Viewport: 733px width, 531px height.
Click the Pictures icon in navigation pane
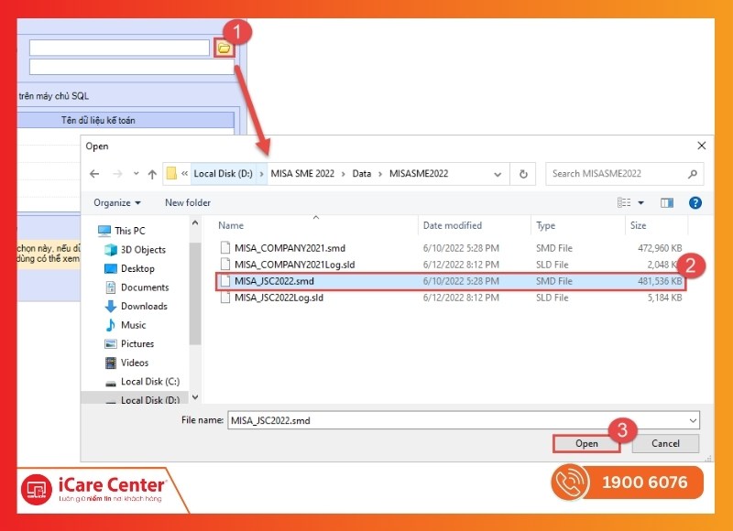tap(111, 344)
